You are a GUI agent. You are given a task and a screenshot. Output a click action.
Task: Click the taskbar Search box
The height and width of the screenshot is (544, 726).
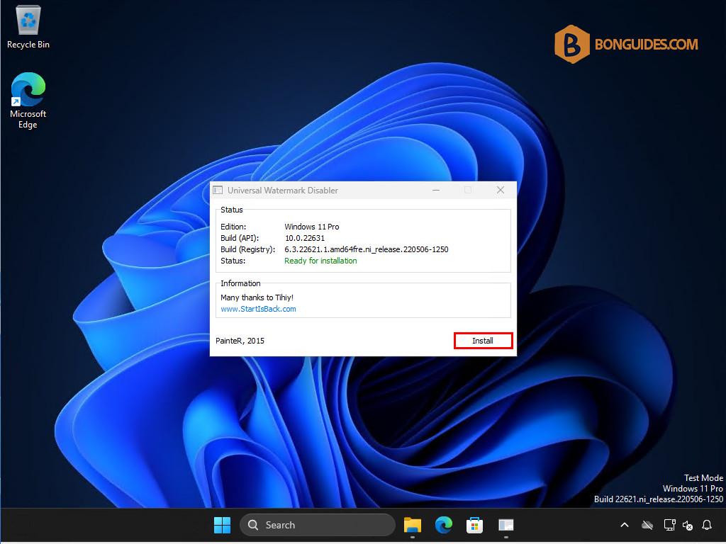[318, 525]
